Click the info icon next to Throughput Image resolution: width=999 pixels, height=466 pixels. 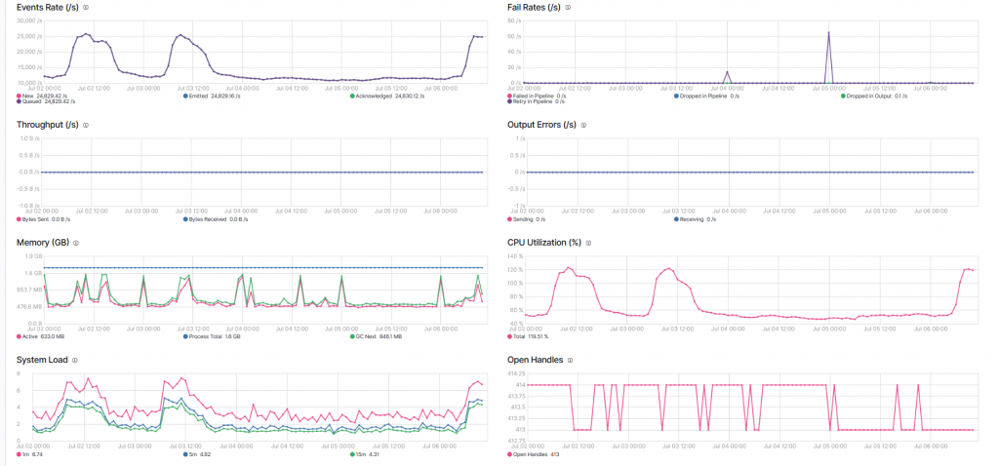tap(85, 125)
